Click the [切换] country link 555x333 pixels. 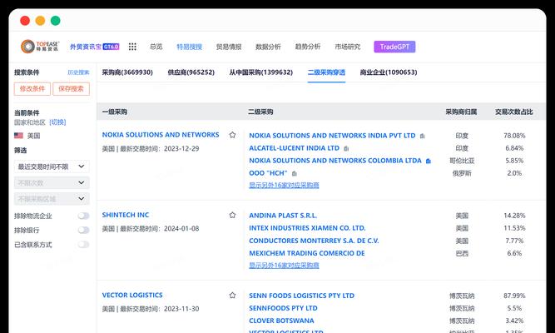coord(57,122)
